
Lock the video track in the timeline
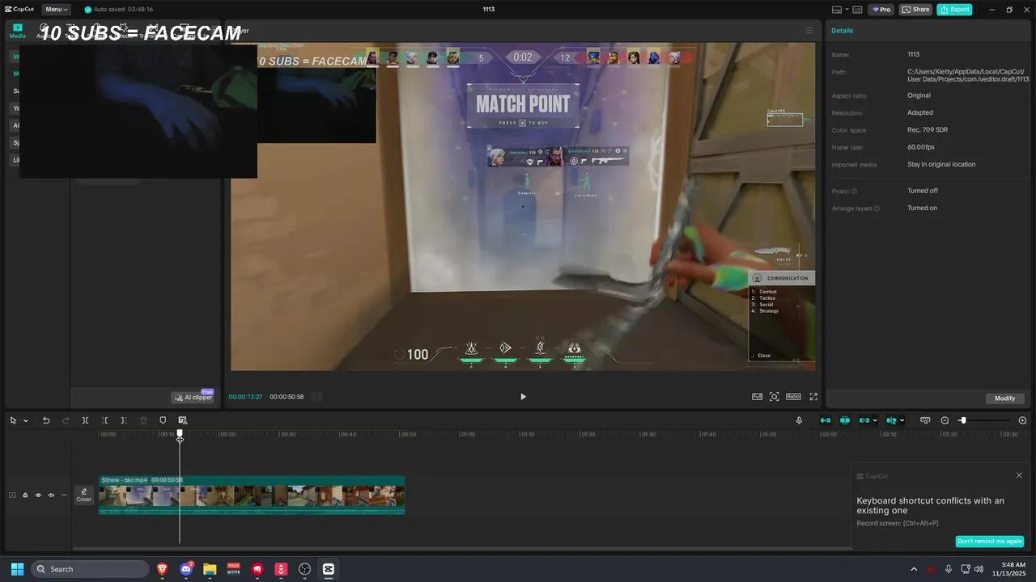[x=25, y=495]
